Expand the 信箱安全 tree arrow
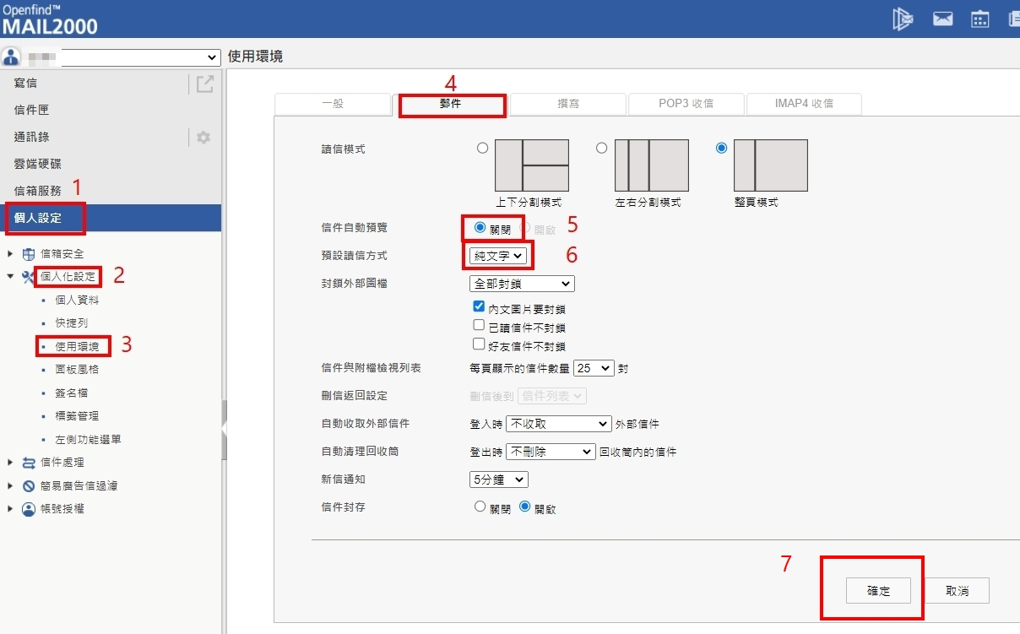Image resolution: width=1020 pixels, height=634 pixels. 10,253
